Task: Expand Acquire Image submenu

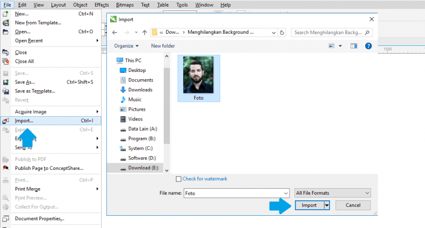Action: (x=97, y=112)
